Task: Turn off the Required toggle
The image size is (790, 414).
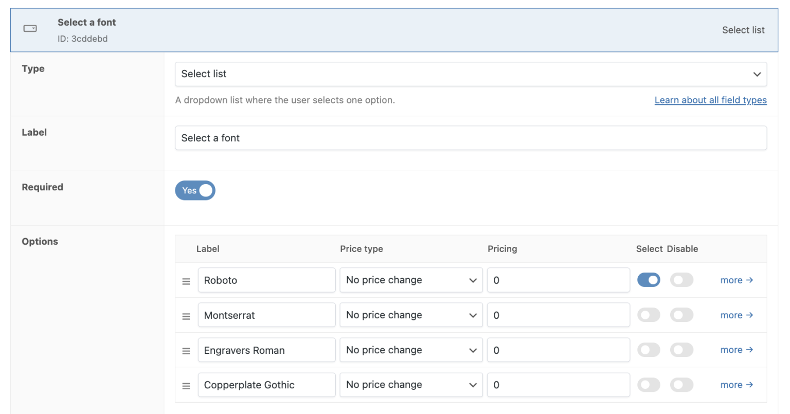Action: 195,191
